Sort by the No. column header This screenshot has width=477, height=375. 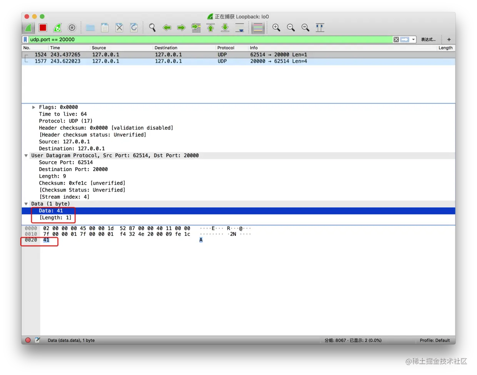pos(35,48)
